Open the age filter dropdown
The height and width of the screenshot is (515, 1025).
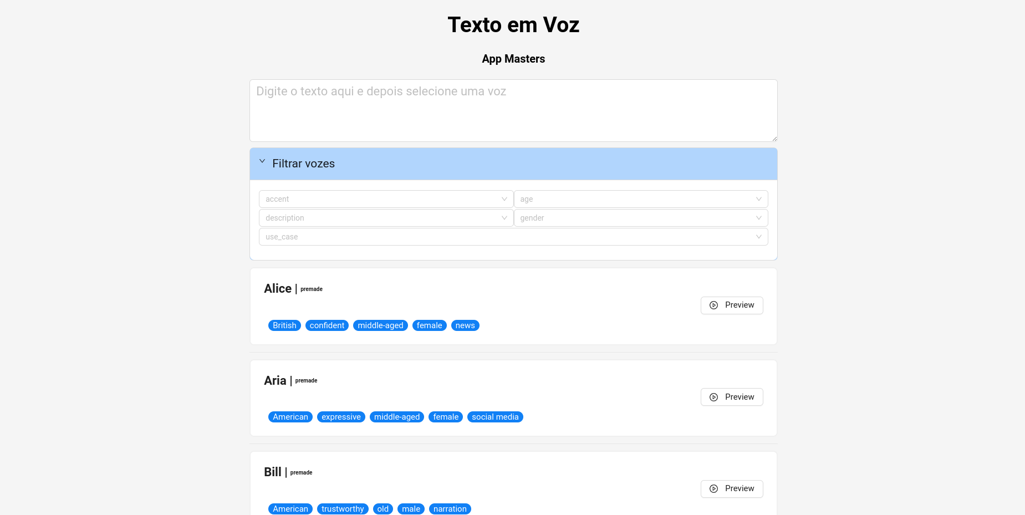click(640, 199)
